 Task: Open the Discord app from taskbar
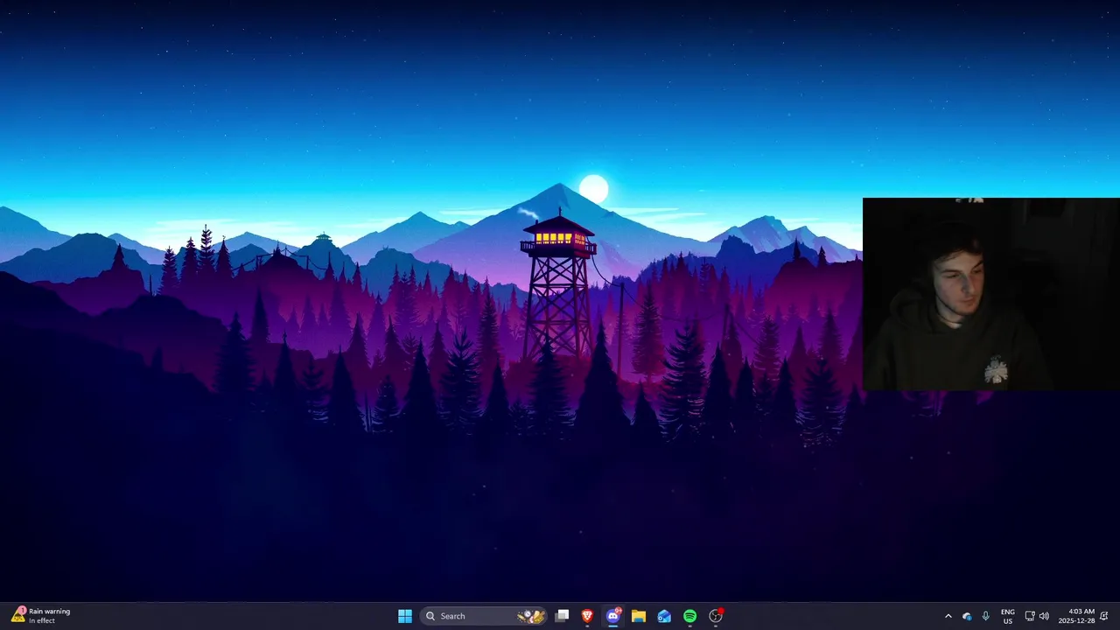pyautogui.click(x=613, y=616)
